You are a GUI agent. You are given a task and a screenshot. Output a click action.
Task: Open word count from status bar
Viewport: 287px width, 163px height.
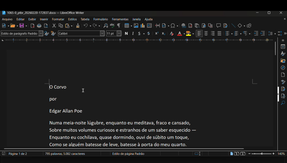65,154
